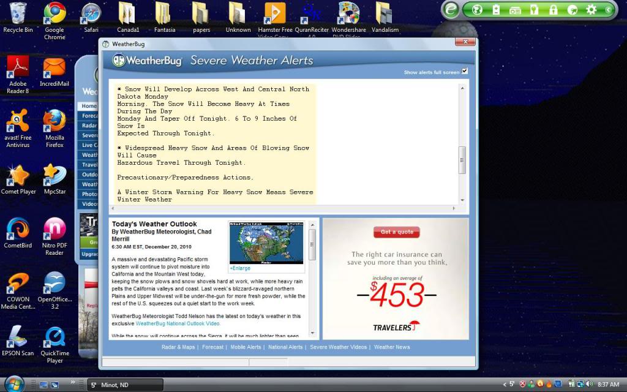Image resolution: width=627 pixels, height=392 pixels.
Task: Open the Recycle Bin desktop icon
Action: pos(18,18)
